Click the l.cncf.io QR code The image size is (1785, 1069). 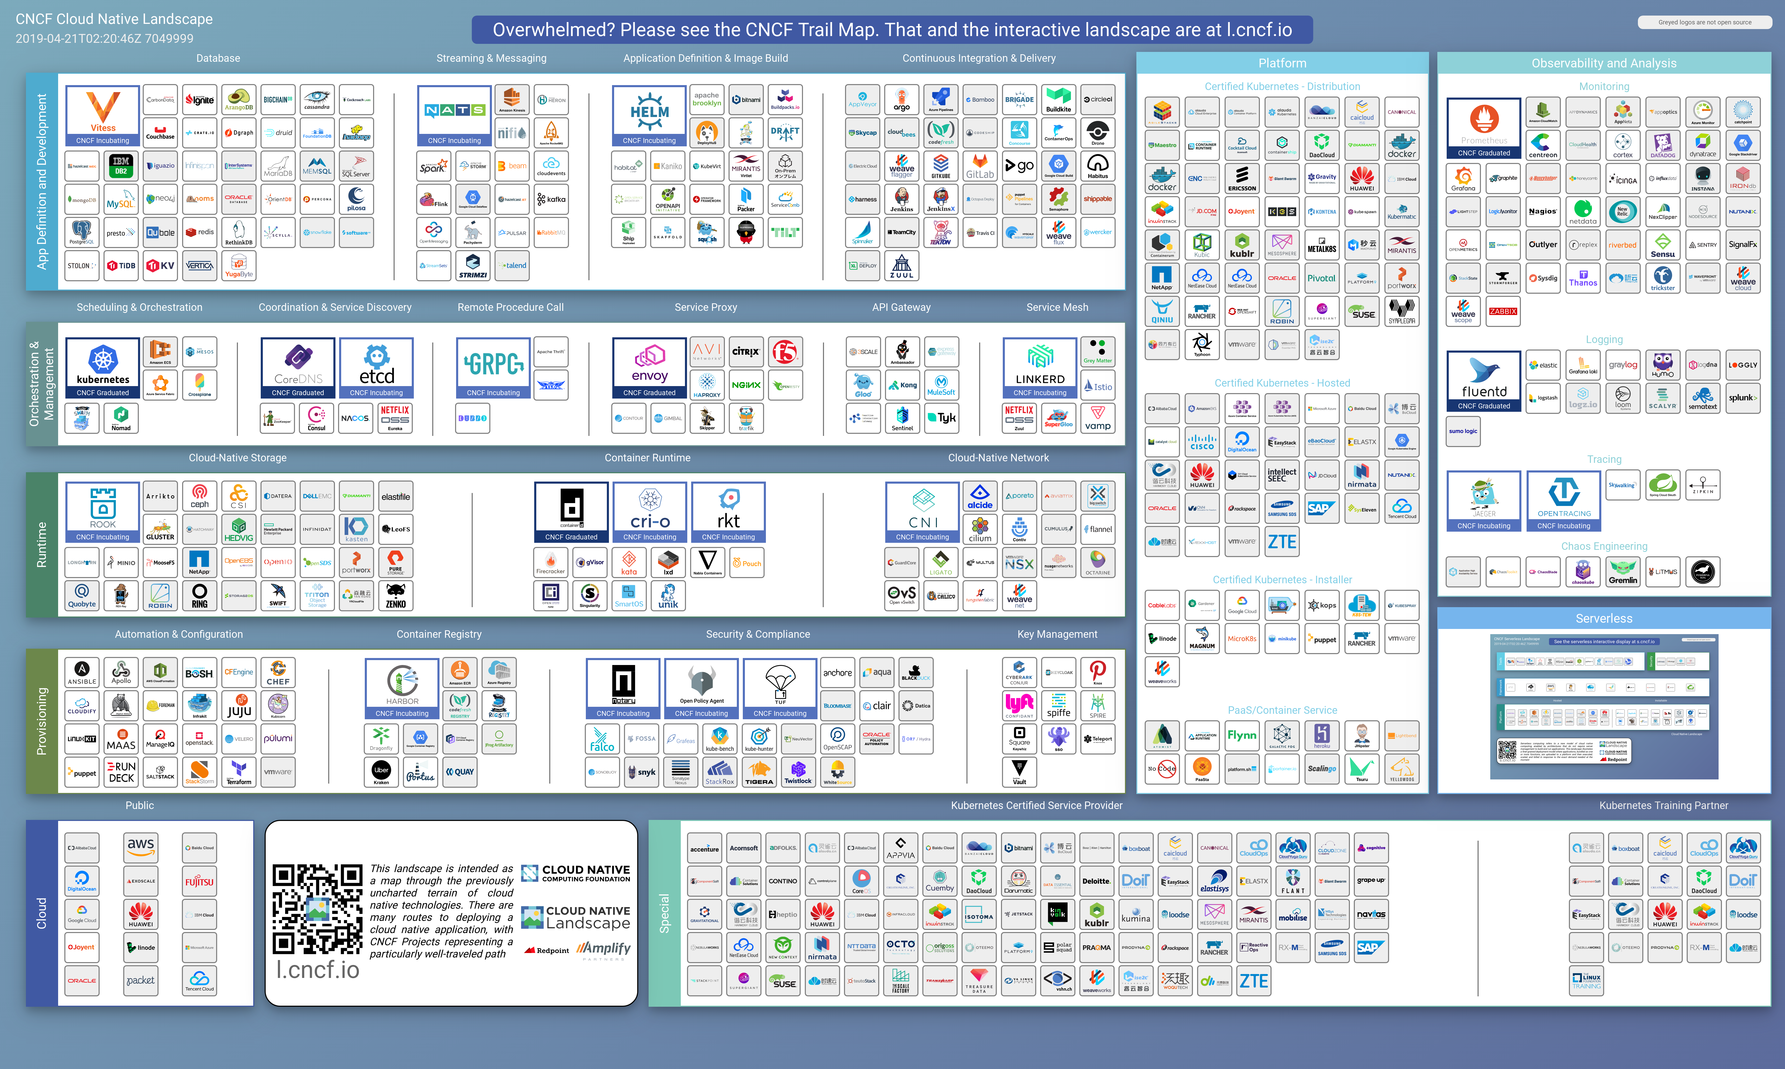[x=317, y=909]
